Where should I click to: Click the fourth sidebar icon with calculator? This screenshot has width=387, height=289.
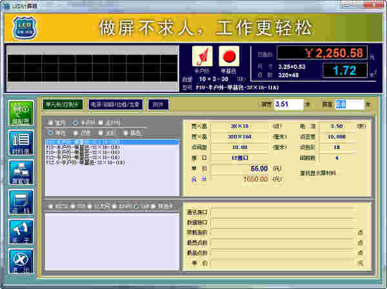[x=21, y=203]
